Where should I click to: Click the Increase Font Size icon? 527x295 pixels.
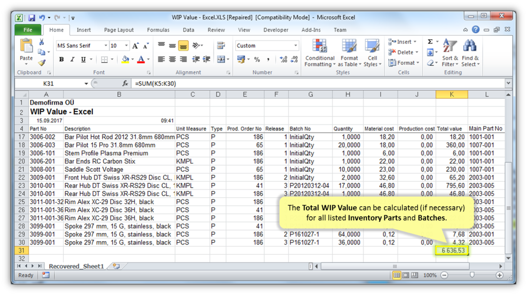135,46
